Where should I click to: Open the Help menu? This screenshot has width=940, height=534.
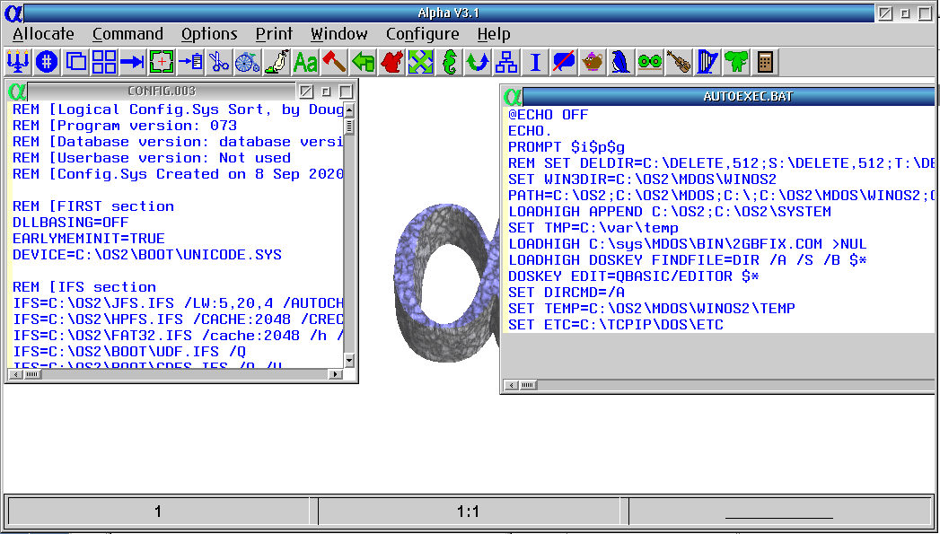tap(494, 34)
